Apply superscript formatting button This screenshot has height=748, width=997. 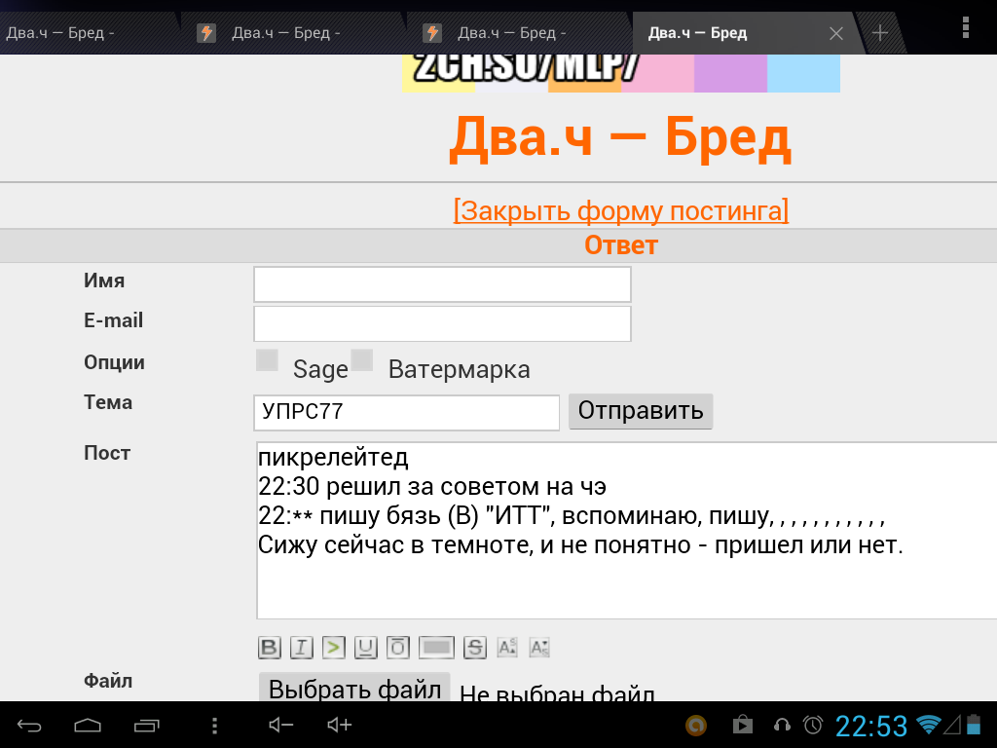click(507, 648)
